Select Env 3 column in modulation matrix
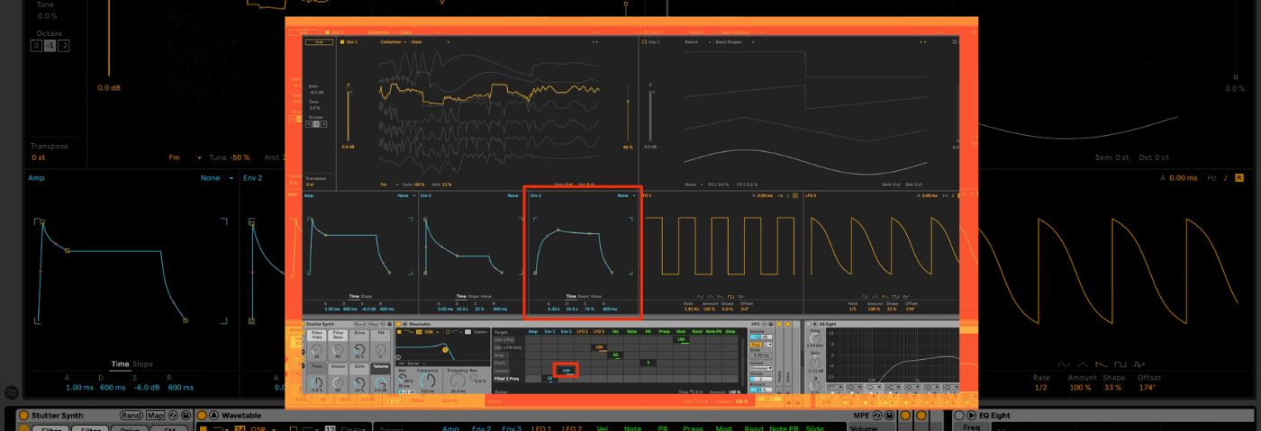This screenshot has width=1261, height=431. [566, 331]
